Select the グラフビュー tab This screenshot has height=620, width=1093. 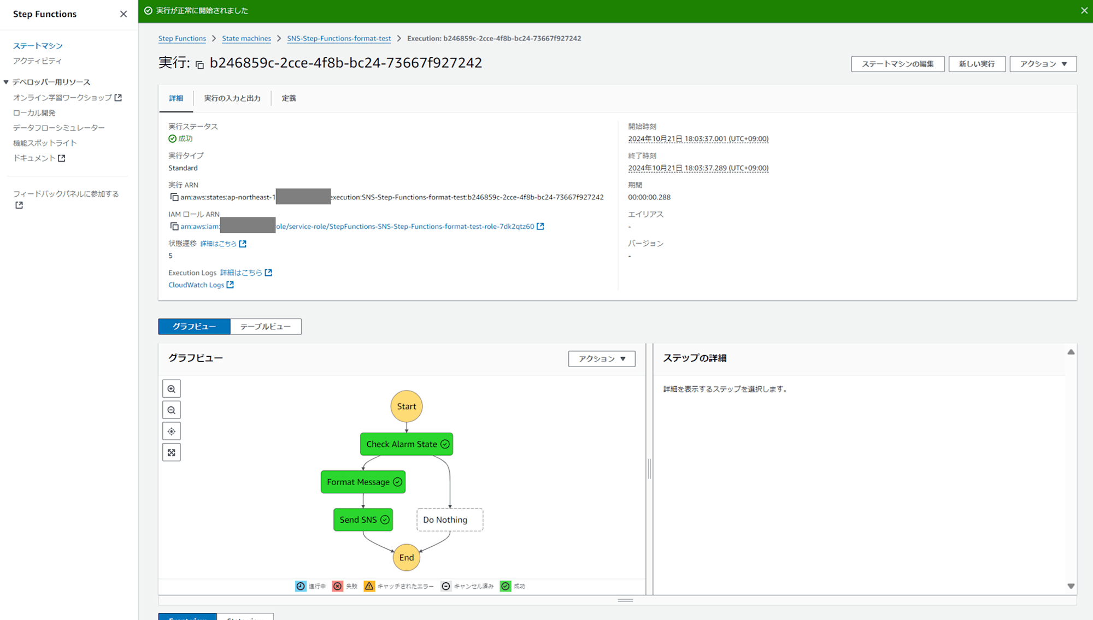(195, 326)
